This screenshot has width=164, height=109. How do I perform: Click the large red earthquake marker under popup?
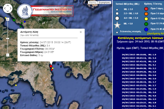(x=51, y=66)
